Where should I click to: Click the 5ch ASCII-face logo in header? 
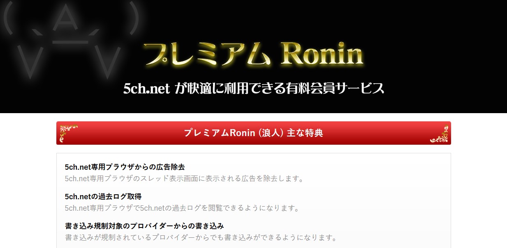69,39
